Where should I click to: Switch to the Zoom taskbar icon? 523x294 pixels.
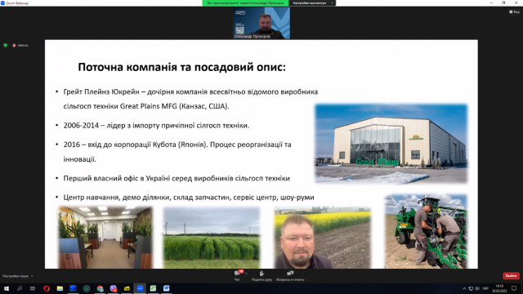140,288
